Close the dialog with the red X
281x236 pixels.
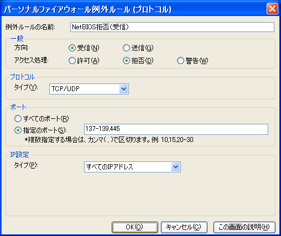(x=272, y=9)
